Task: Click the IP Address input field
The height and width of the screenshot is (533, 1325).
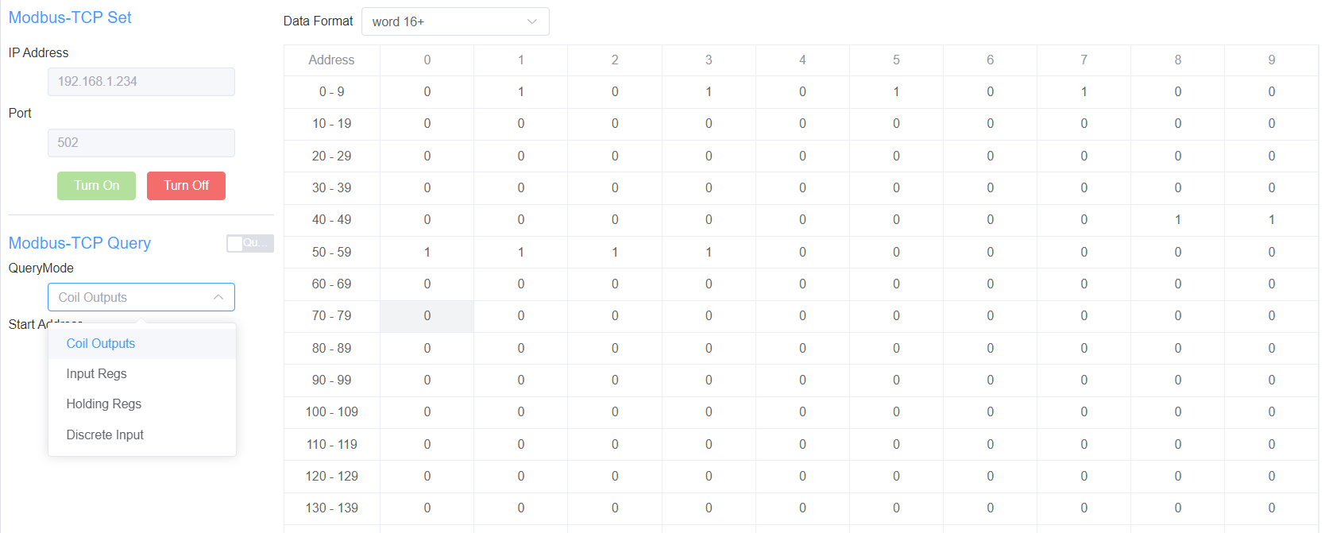Action: 141,82
